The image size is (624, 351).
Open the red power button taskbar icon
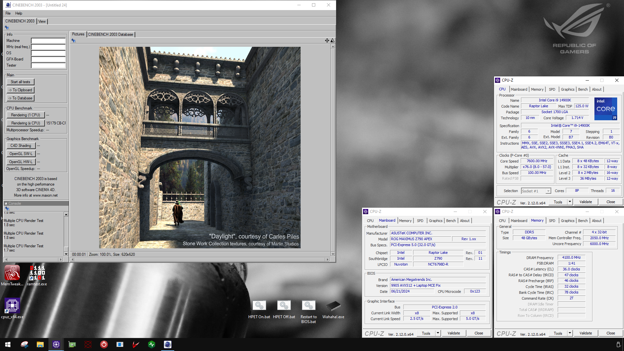(104, 344)
